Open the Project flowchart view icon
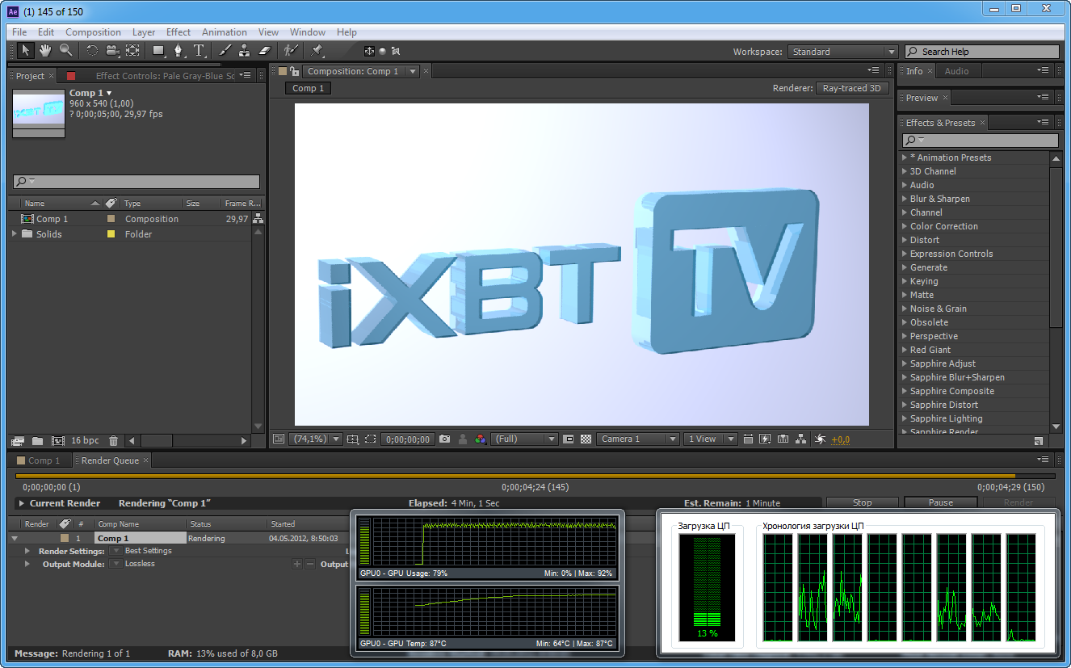The height and width of the screenshot is (668, 1071). (x=258, y=219)
